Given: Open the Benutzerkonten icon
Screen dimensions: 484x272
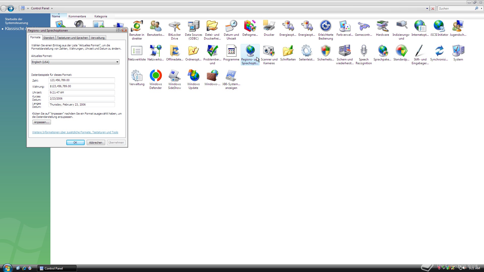Looking at the screenshot, I should click(x=156, y=28).
